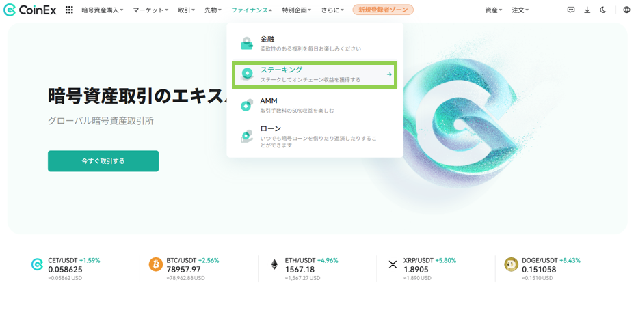Click the AMM icon

[247, 105]
